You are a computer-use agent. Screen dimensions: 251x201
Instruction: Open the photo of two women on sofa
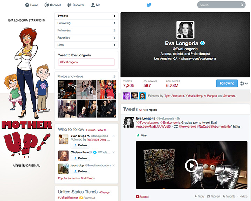(87, 89)
